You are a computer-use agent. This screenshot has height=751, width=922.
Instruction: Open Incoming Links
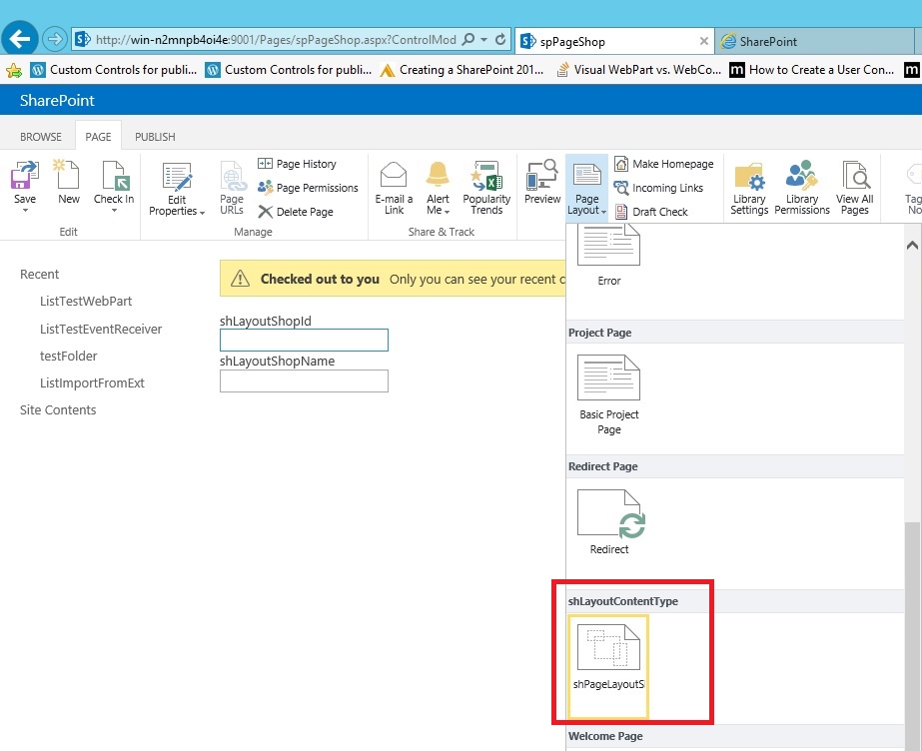[x=658, y=188]
